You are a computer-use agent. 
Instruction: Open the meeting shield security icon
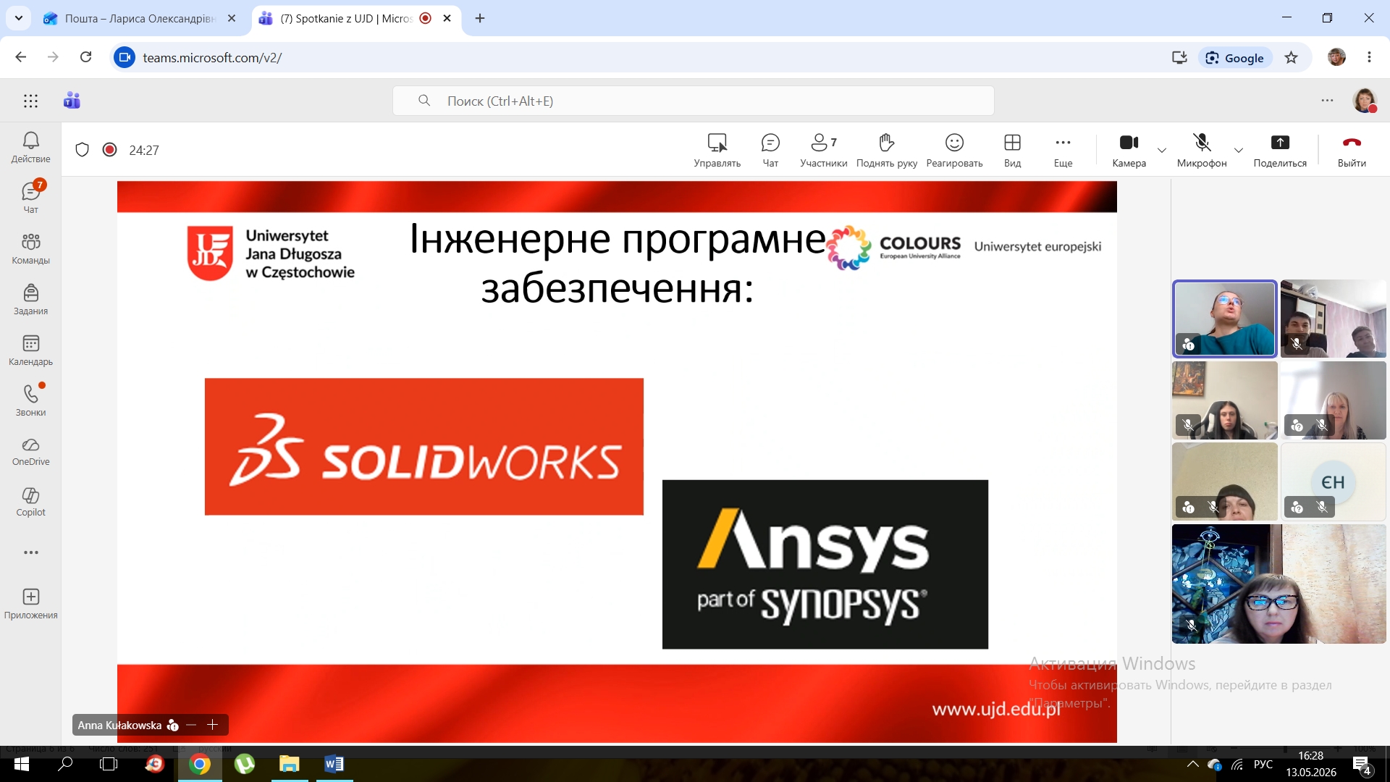tap(83, 150)
